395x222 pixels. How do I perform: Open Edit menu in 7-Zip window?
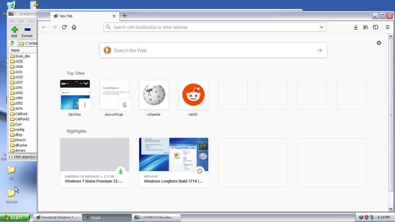21,21
